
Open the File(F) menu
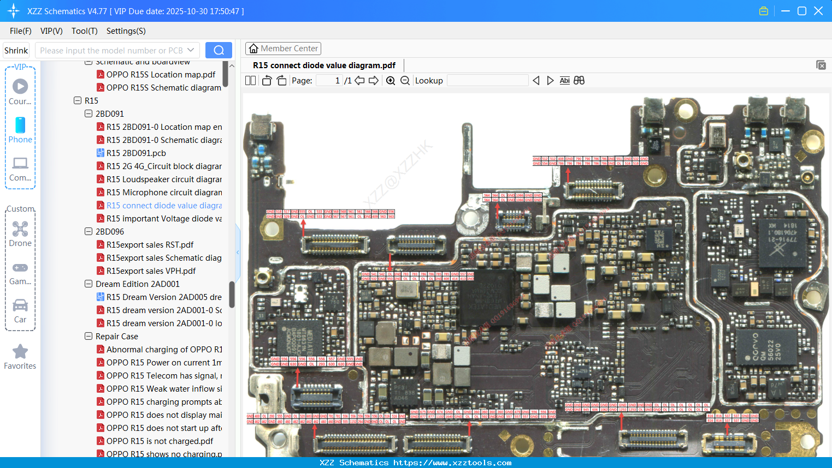pos(21,31)
